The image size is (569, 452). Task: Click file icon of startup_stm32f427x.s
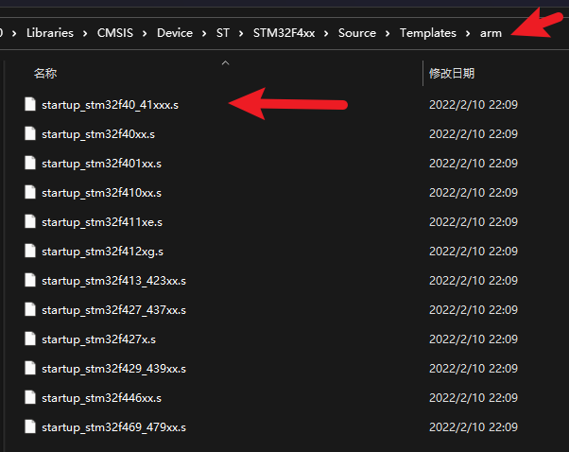30,339
